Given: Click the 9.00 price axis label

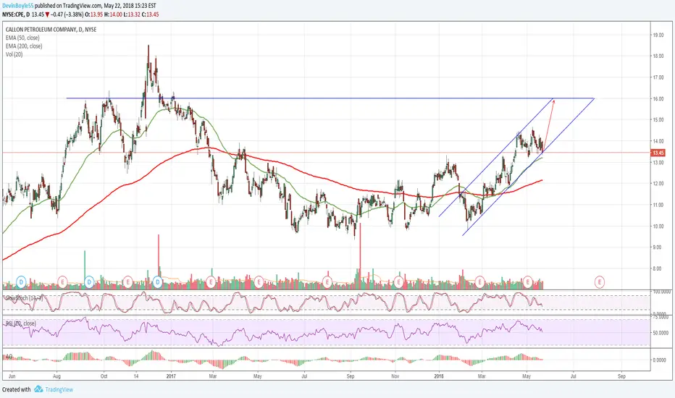Looking at the screenshot, I should click(x=658, y=247).
